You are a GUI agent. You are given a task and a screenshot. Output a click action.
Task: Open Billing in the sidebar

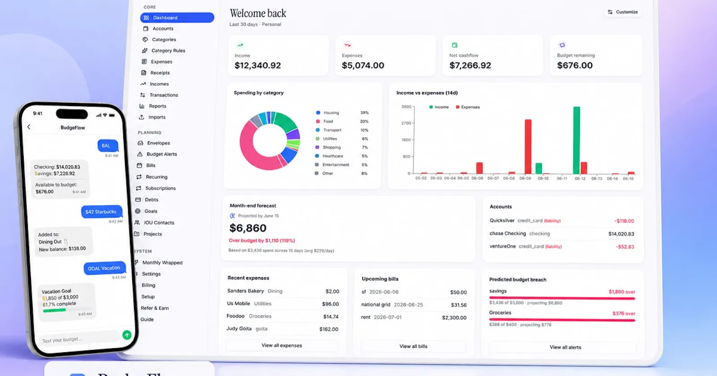pyautogui.click(x=148, y=285)
